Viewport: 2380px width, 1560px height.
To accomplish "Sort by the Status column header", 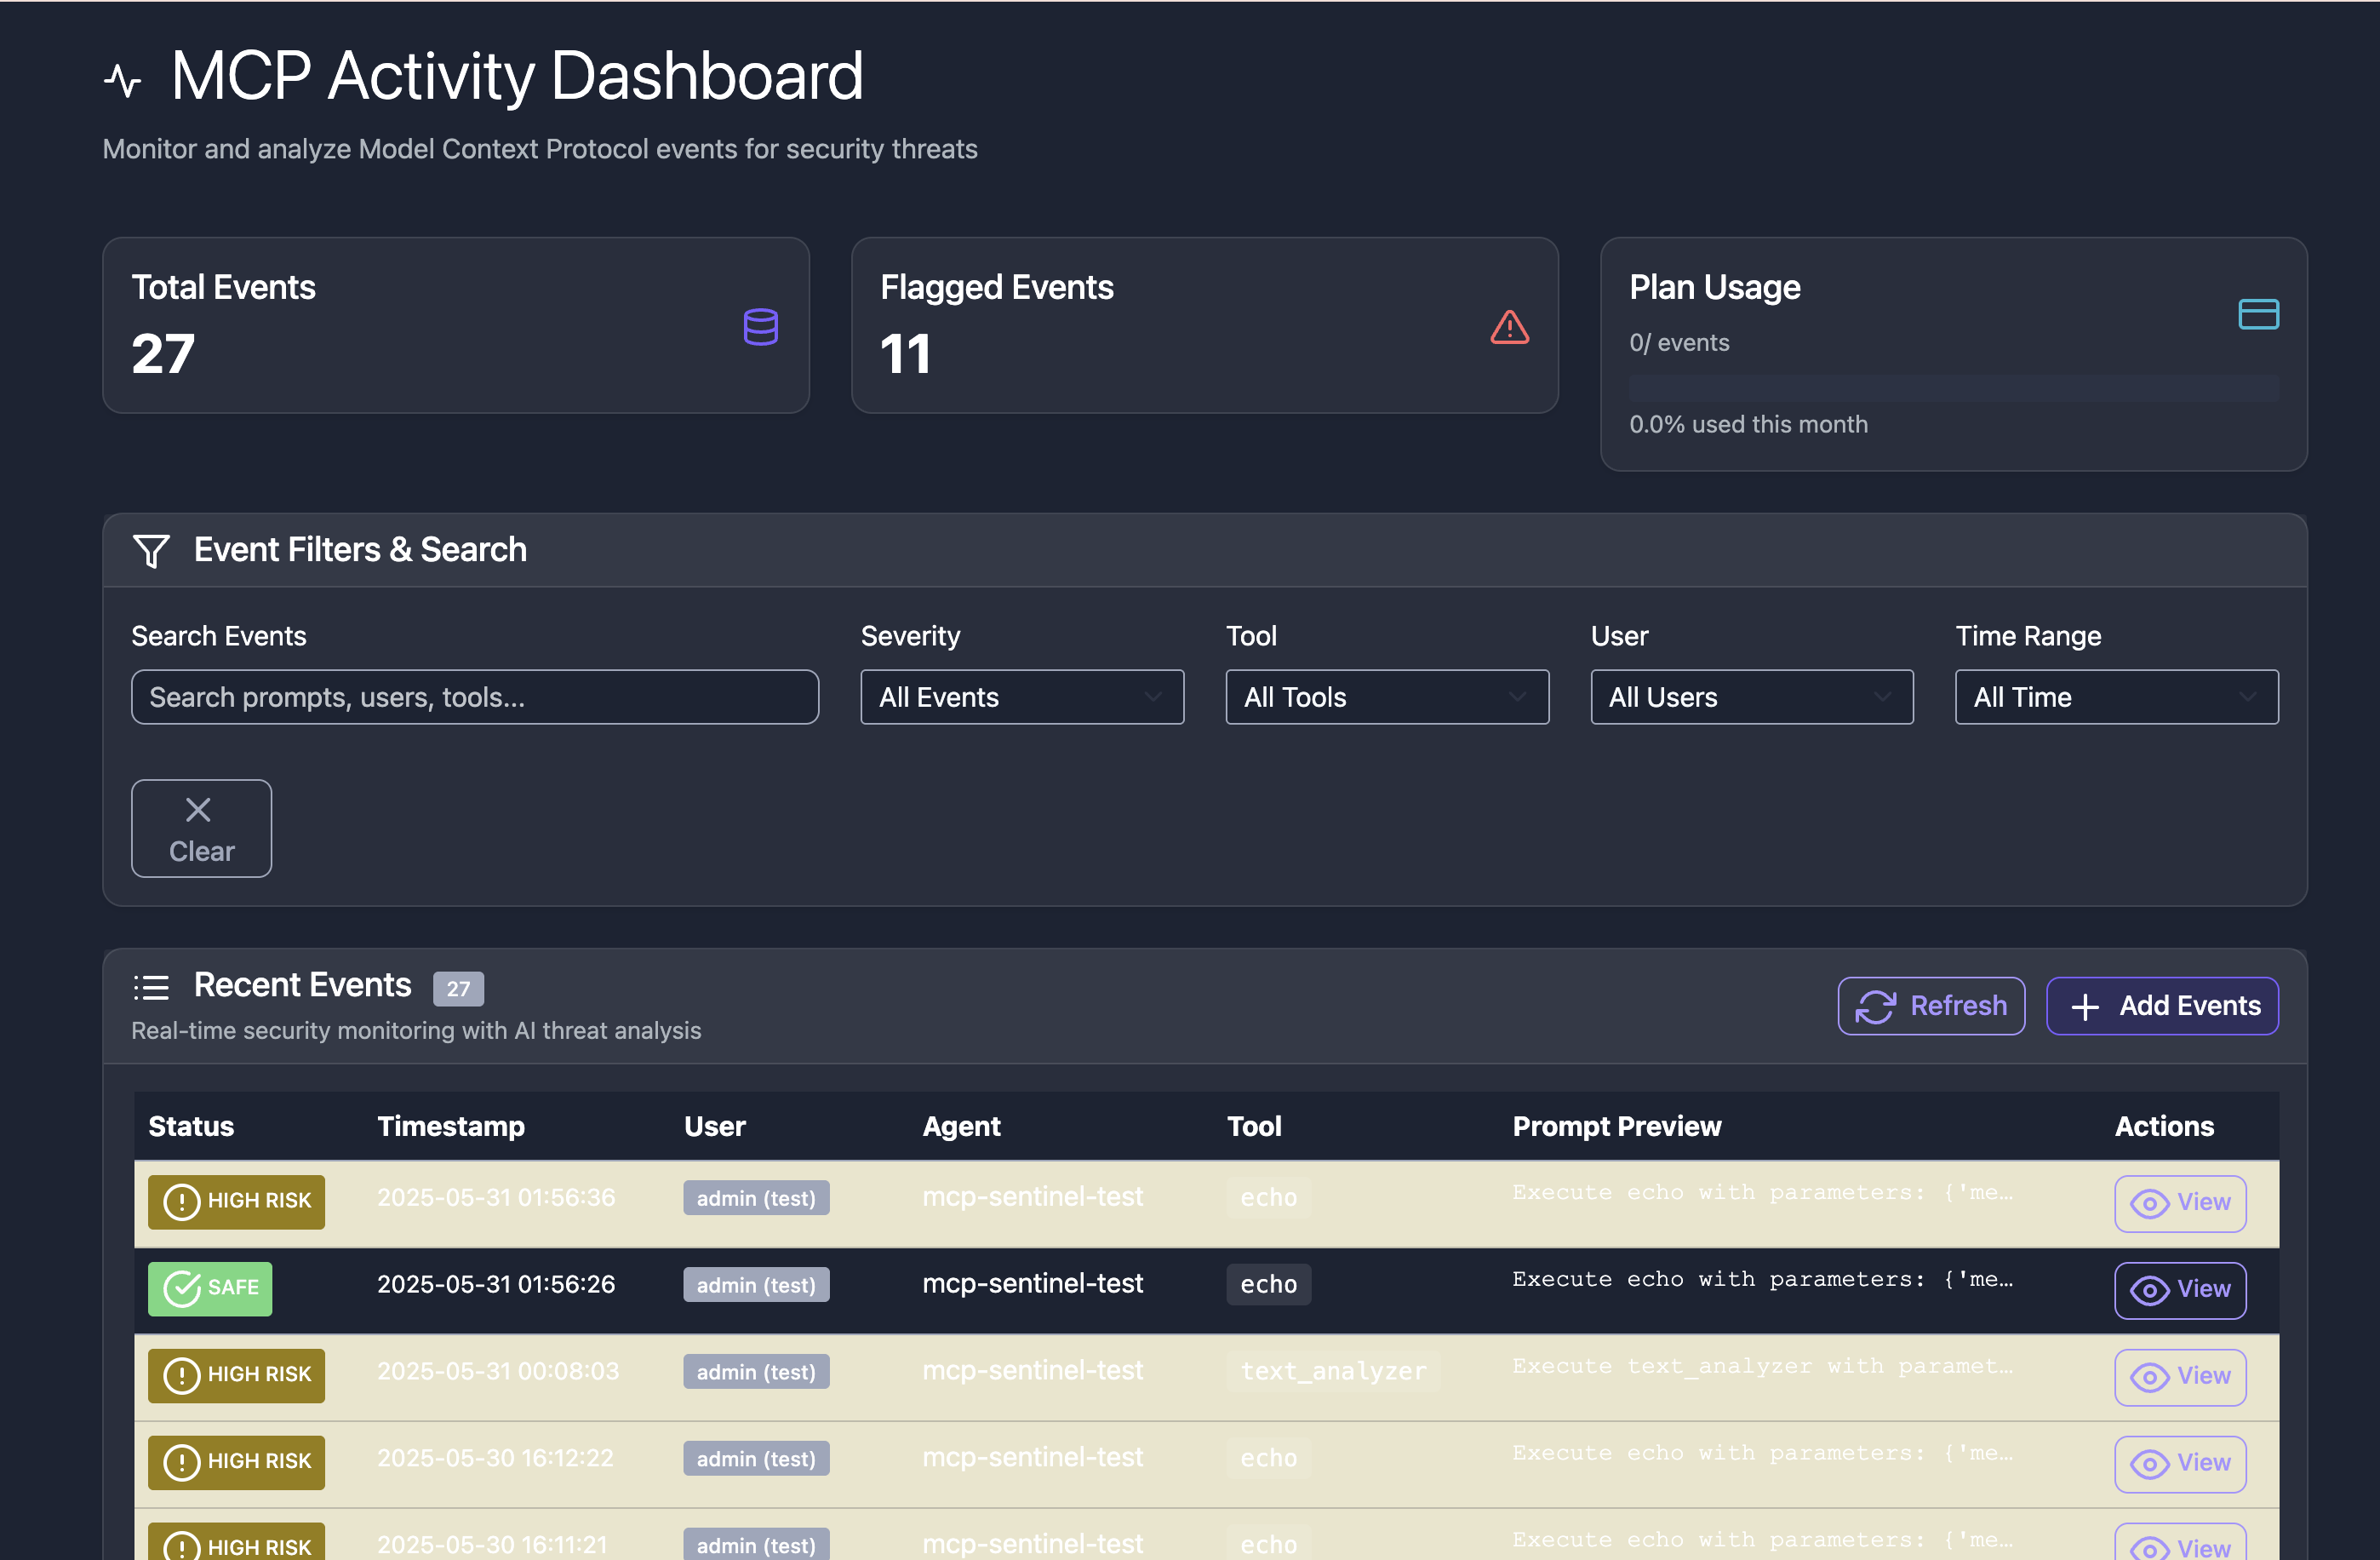I will pos(191,1127).
